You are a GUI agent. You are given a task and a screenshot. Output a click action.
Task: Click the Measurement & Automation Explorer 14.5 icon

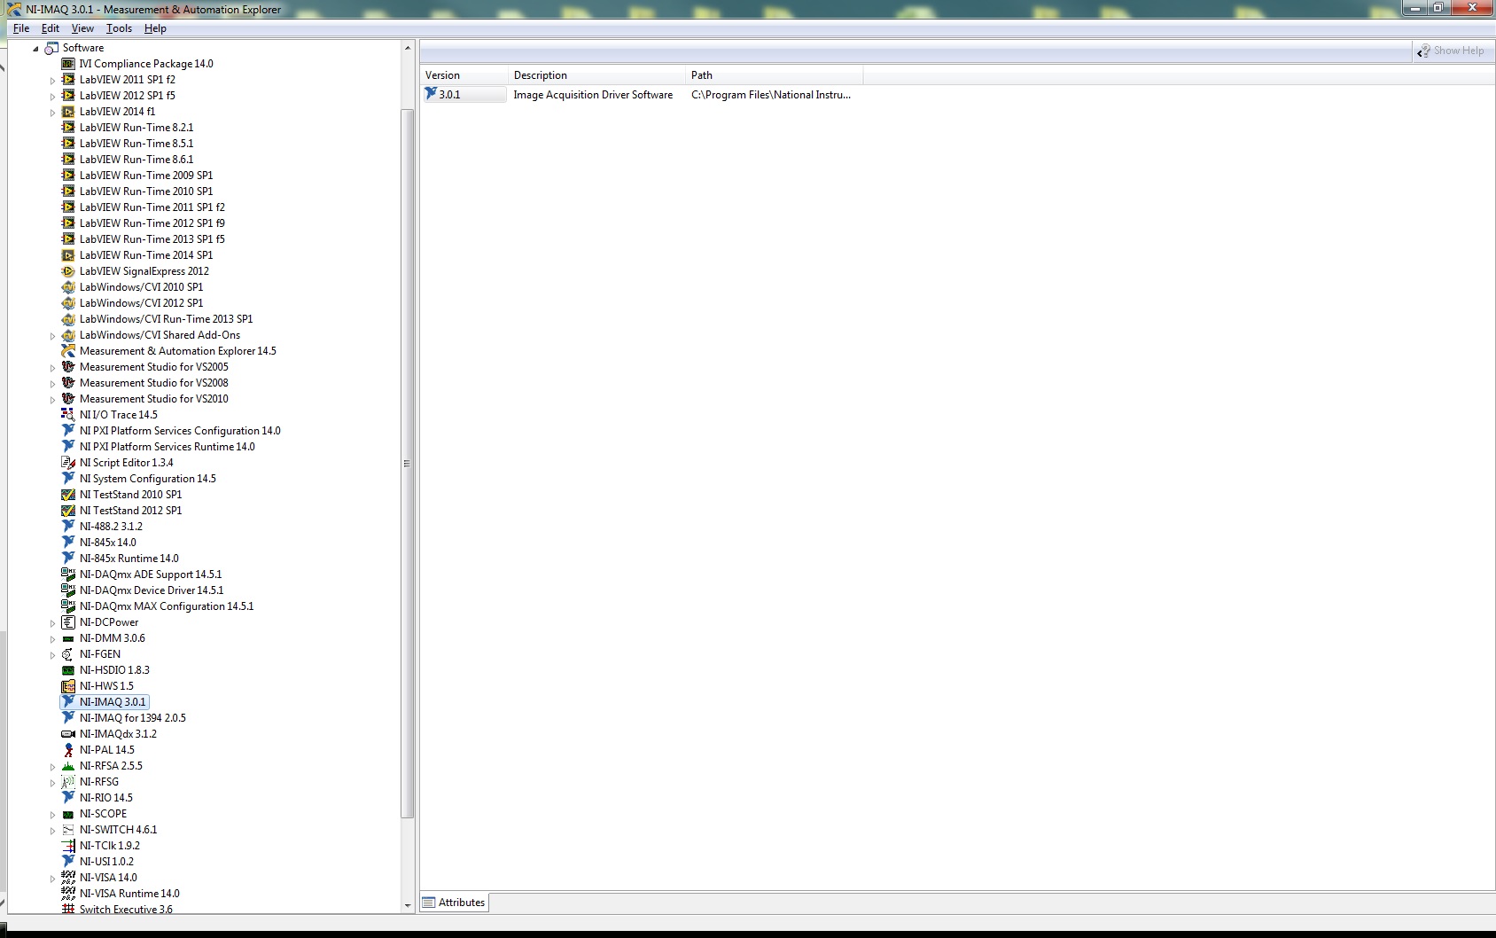[68, 351]
